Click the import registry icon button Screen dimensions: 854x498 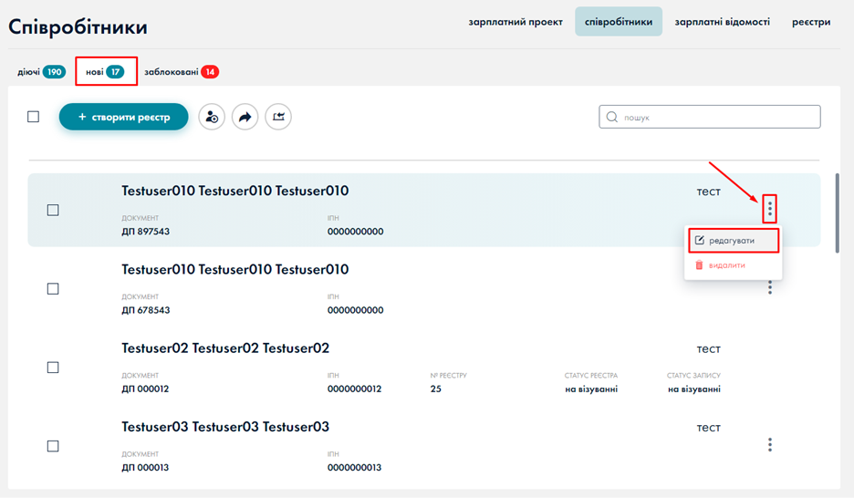(x=278, y=117)
